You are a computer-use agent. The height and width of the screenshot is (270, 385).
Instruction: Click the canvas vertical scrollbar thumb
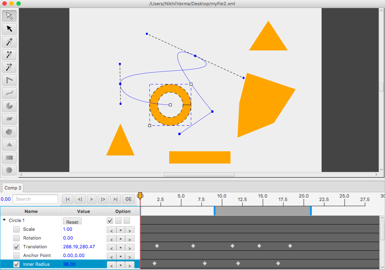pyautogui.click(x=381, y=87)
